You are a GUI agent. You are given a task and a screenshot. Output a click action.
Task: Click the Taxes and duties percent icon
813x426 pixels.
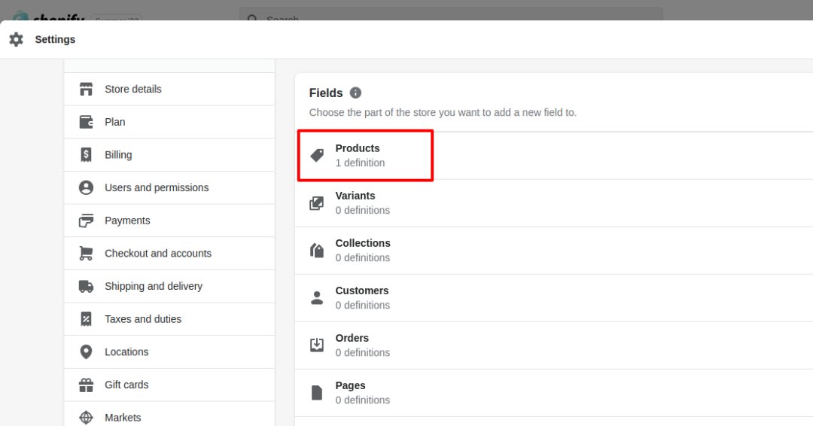coord(86,319)
